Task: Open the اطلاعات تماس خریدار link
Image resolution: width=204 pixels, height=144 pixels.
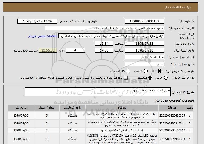Action: click(x=43, y=36)
